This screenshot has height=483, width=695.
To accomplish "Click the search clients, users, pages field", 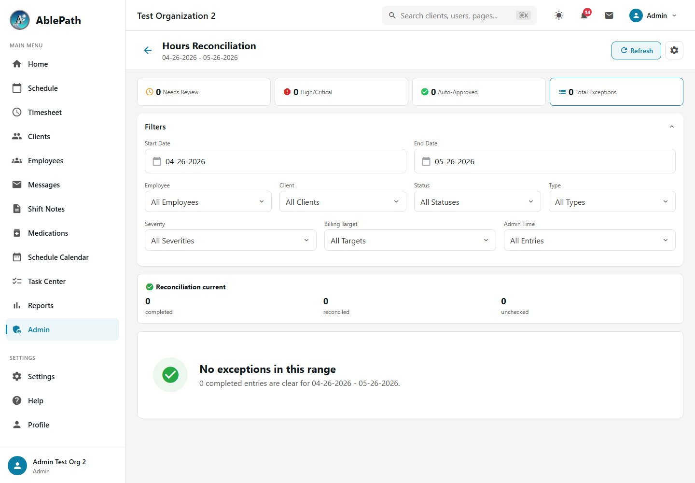I will pyautogui.click(x=459, y=15).
